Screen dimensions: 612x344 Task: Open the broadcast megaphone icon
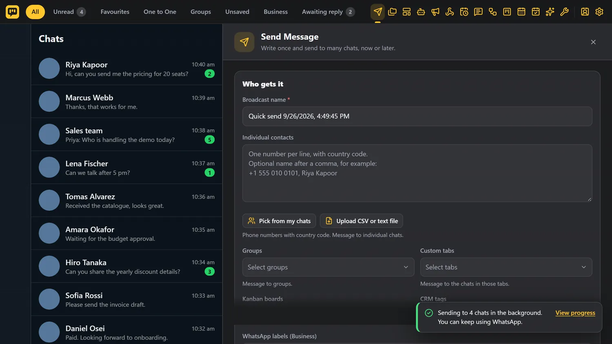435,12
